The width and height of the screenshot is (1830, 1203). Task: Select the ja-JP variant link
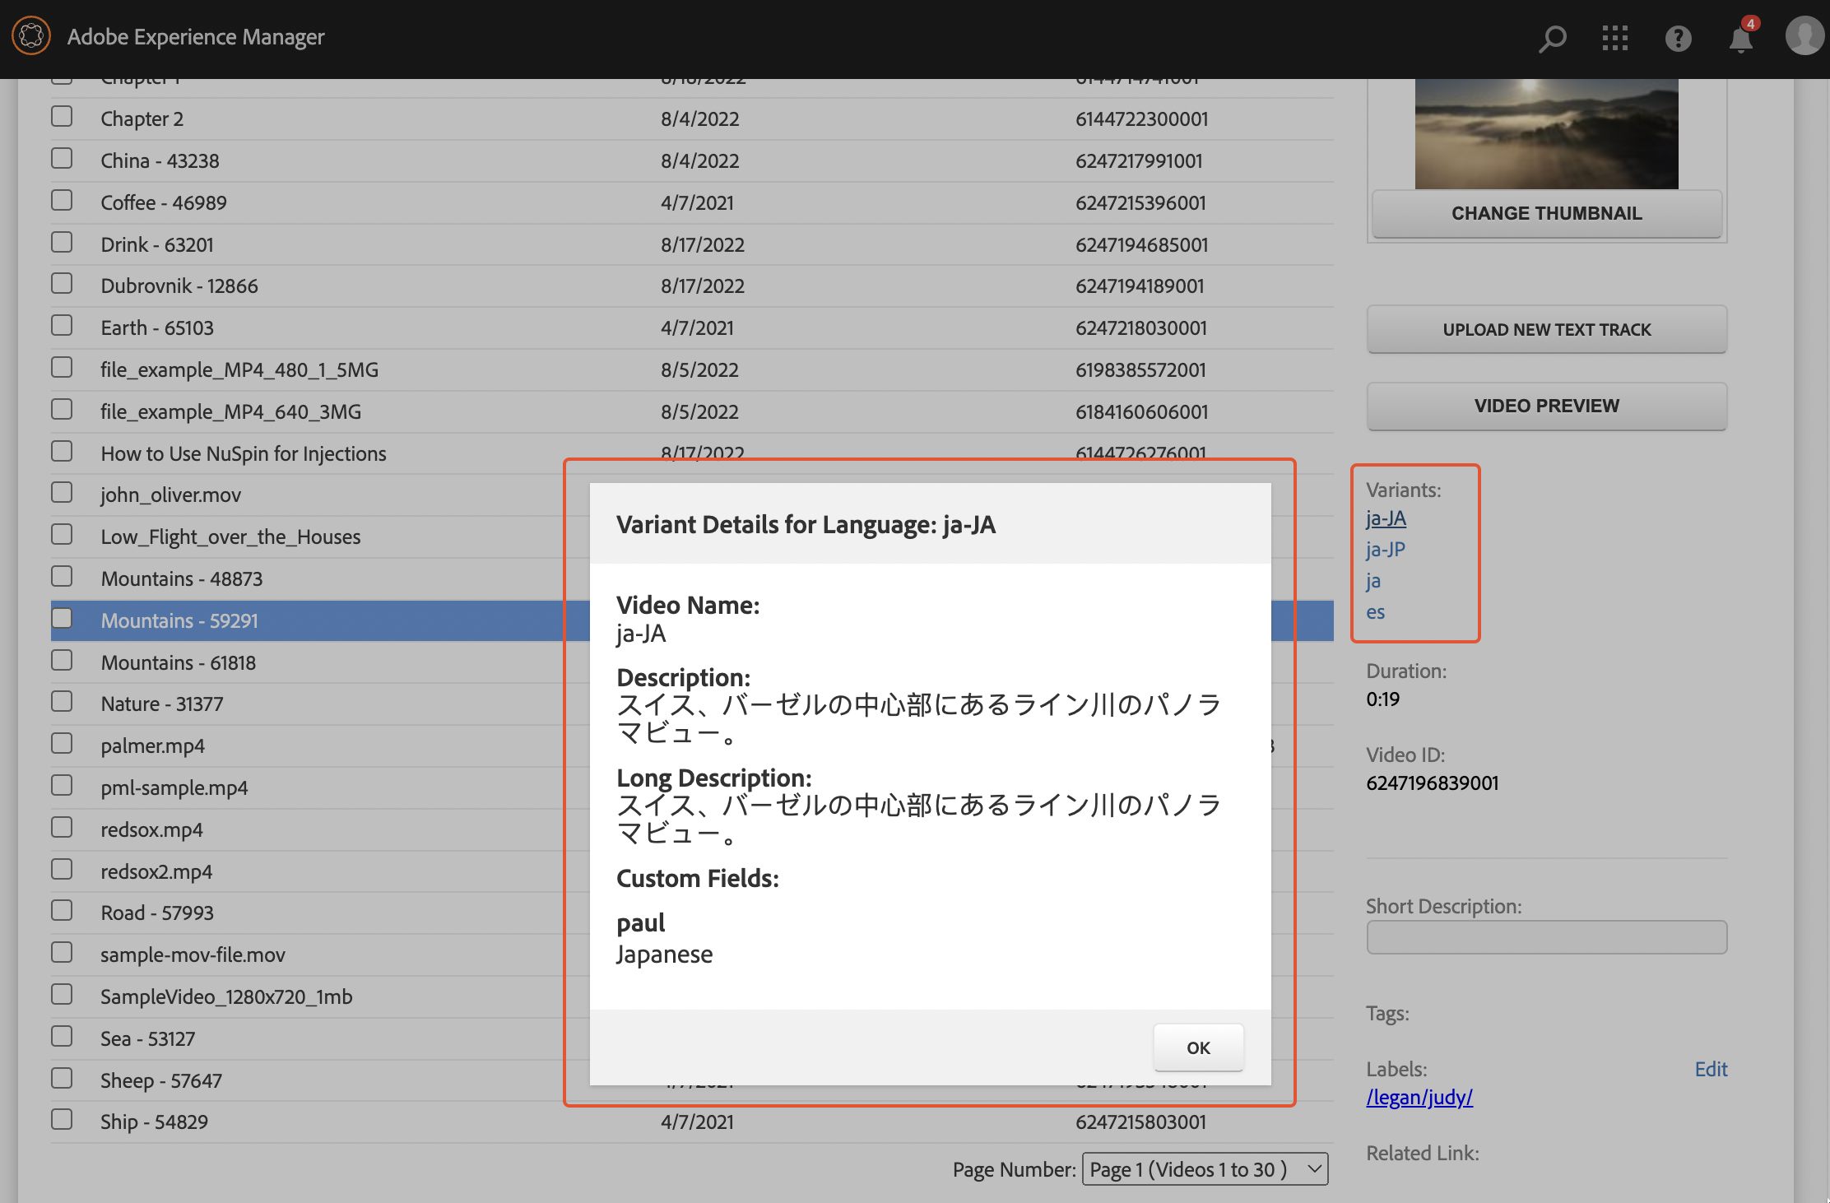point(1387,548)
